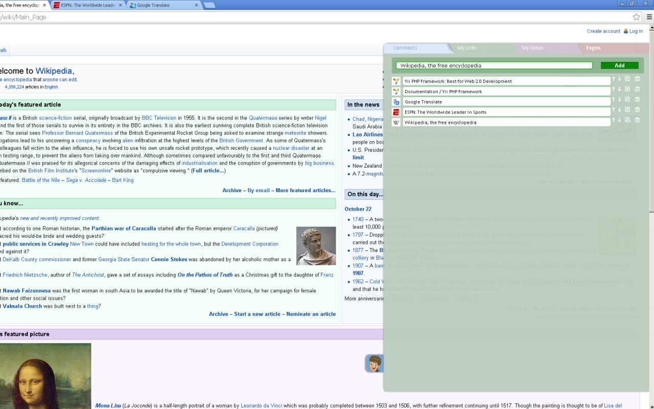Close the ESPN browser tab
The height and width of the screenshot is (409, 654).
pyautogui.click(x=121, y=5)
